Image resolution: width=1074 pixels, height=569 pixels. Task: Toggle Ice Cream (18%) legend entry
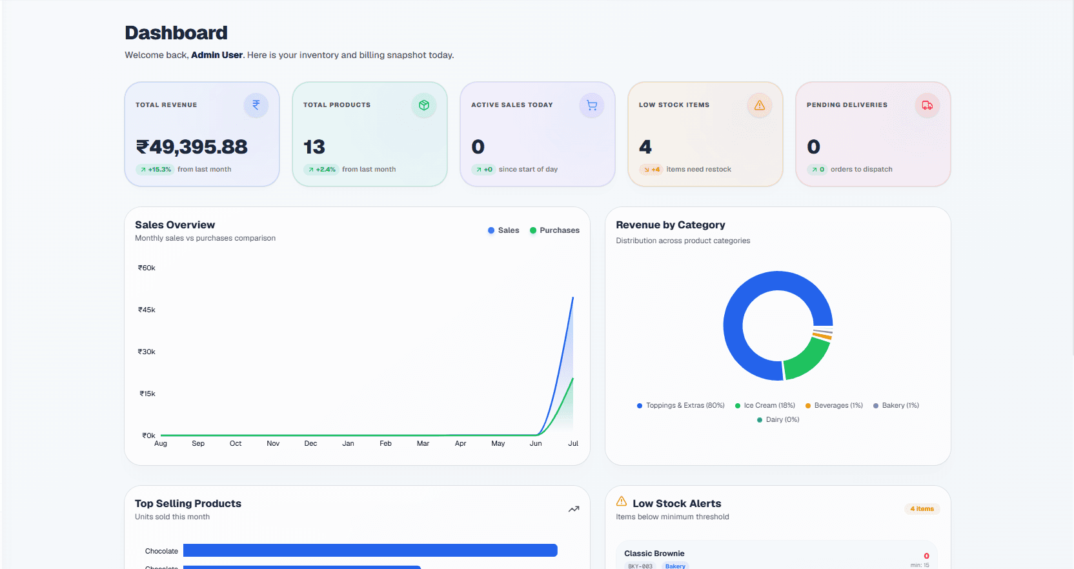click(x=765, y=406)
